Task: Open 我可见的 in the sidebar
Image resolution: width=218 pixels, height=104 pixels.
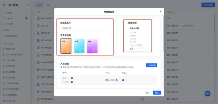Action: pos(9,24)
